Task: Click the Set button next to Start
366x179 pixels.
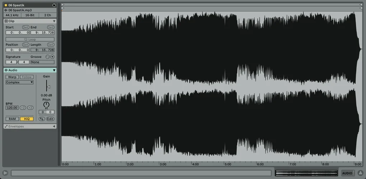Action: tap(26, 27)
